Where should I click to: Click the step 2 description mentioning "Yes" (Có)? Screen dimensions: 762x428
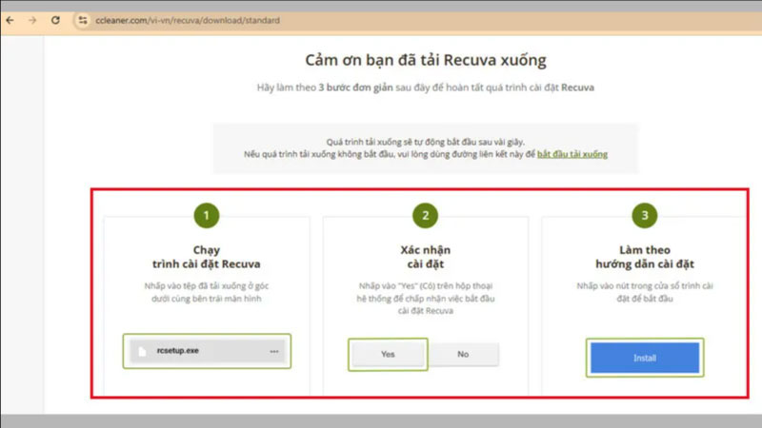tap(426, 299)
